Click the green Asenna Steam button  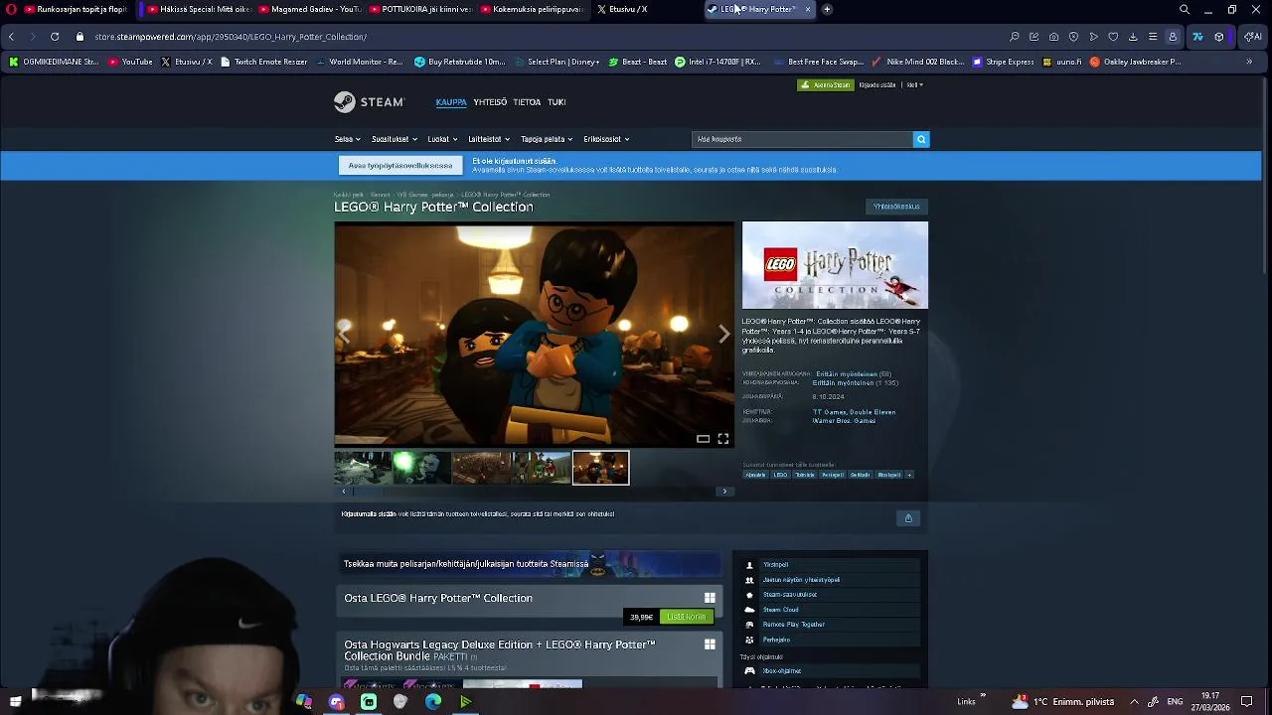pos(826,85)
